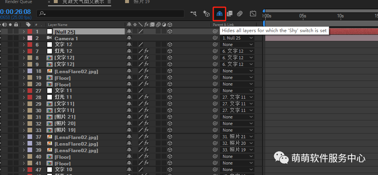Click the Layer Name column header
The width and height of the screenshot is (378, 175).
tap(58, 25)
